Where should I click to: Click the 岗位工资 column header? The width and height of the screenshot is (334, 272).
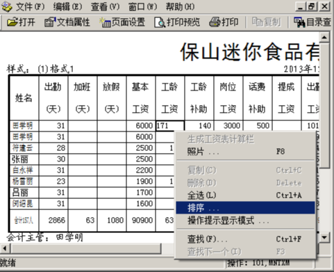[228, 98]
